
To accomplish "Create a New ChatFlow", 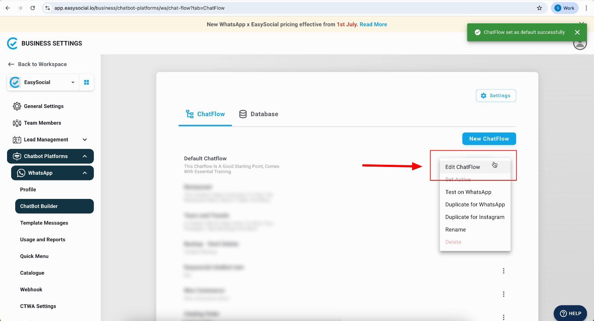I will point(489,139).
